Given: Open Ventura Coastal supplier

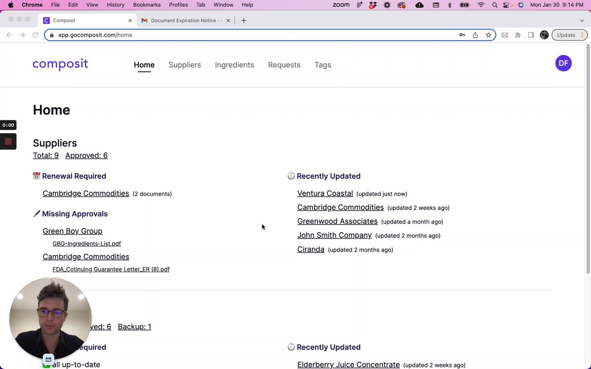Looking at the screenshot, I should (x=325, y=193).
